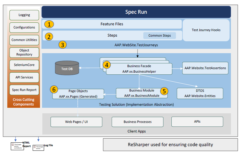242x156 pixels.
Task: Click the yellow number 1 circle
Action: 49,24
